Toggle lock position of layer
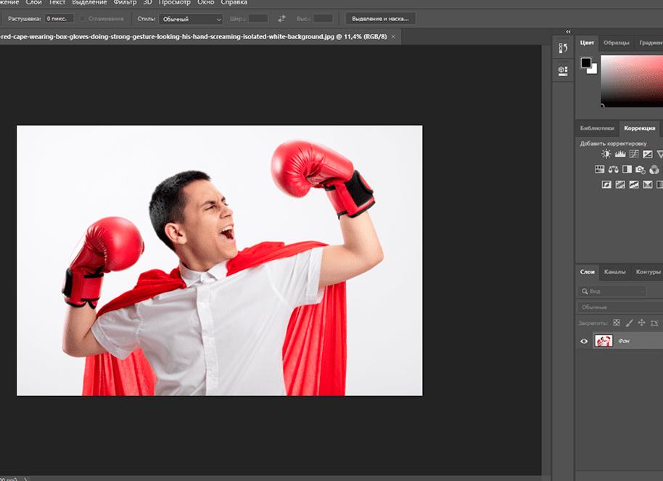The image size is (663, 481). [642, 323]
